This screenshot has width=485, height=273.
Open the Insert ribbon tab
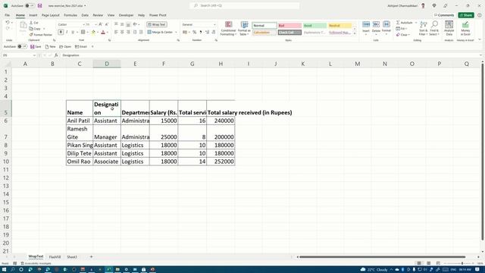33,15
